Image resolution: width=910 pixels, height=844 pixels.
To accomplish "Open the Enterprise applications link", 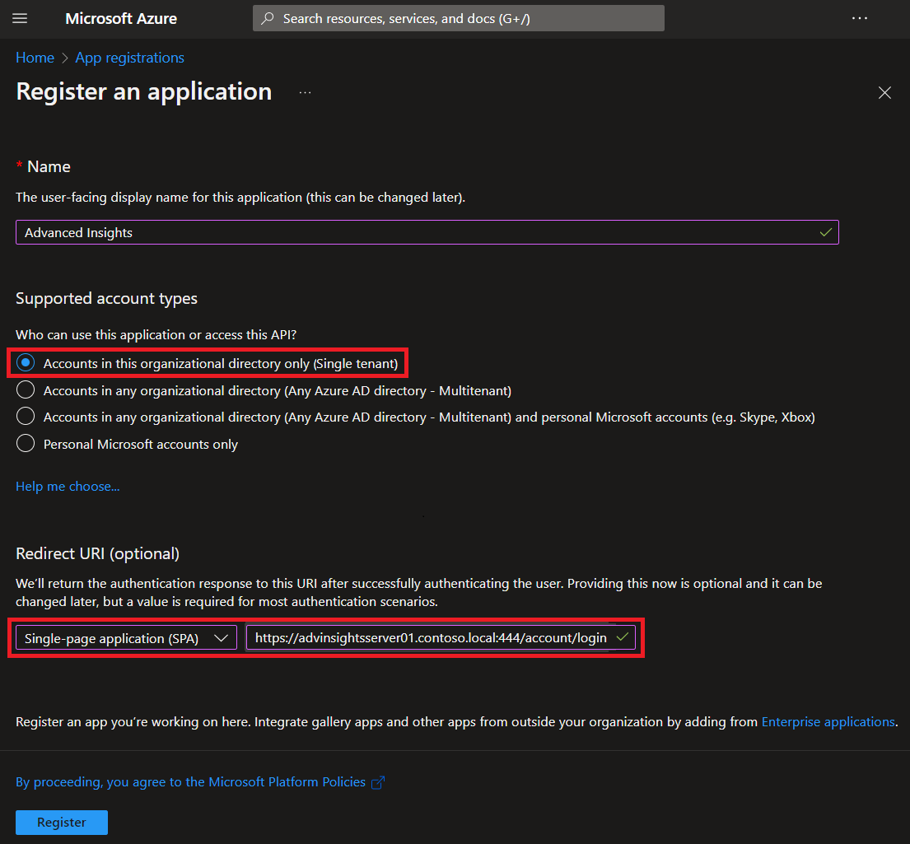I will tap(828, 721).
